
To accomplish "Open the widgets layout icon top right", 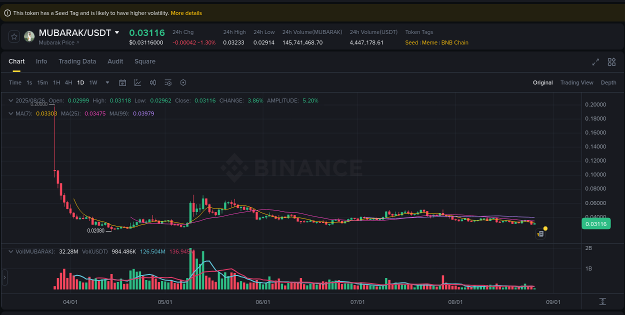I will pyautogui.click(x=611, y=62).
